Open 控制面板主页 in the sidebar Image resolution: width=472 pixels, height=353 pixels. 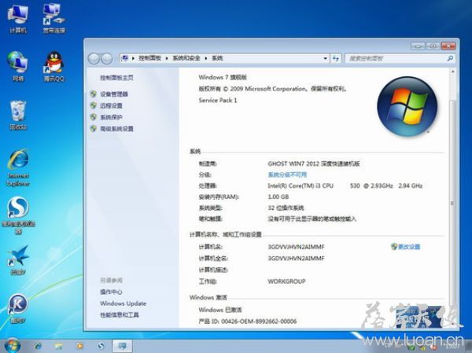coord(116,78)
